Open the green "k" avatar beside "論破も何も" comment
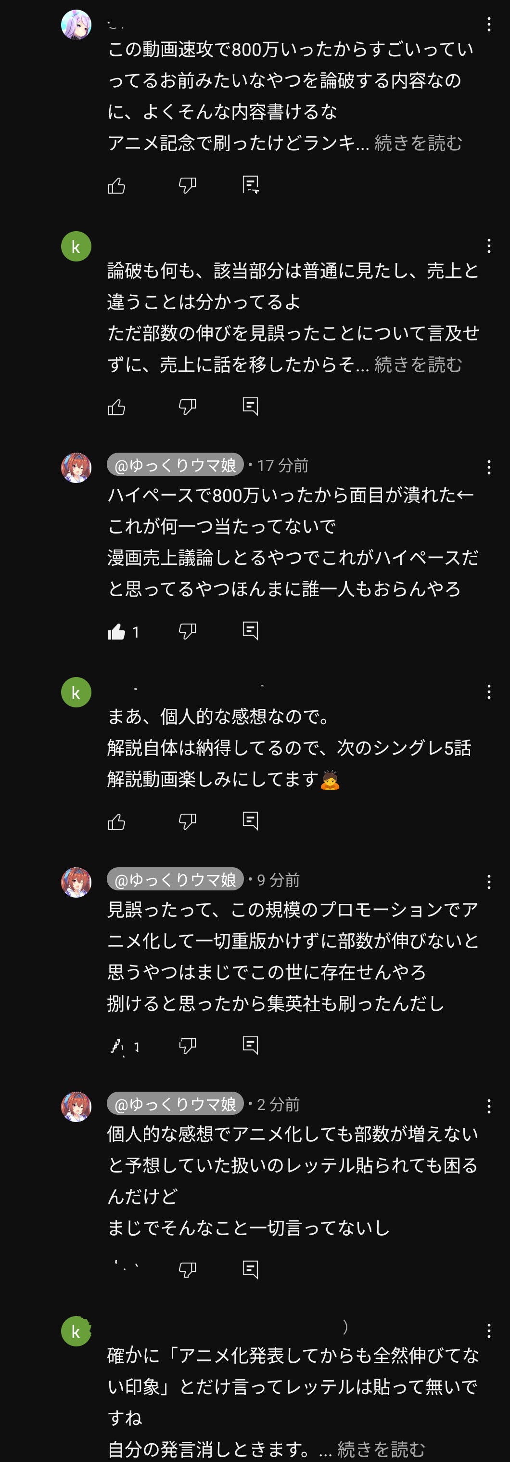 [x=76, y=247]
